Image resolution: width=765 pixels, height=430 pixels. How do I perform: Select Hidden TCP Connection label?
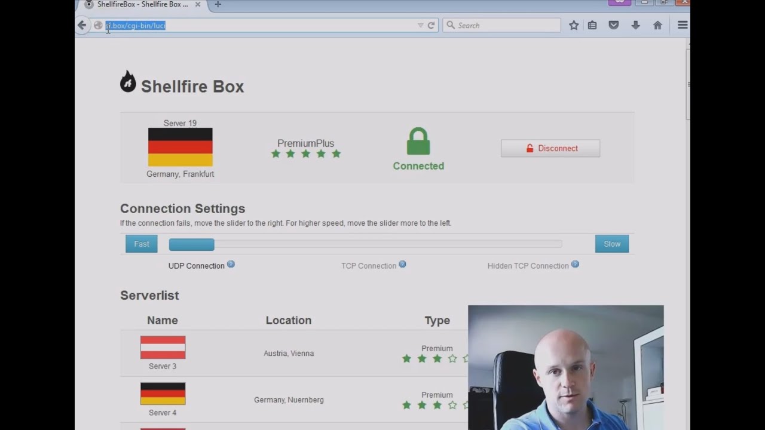[528, 266]
